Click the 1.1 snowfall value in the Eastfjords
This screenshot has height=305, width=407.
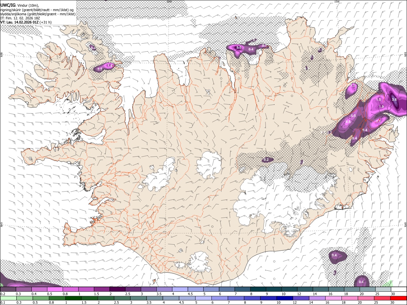[x=378, y=121]
